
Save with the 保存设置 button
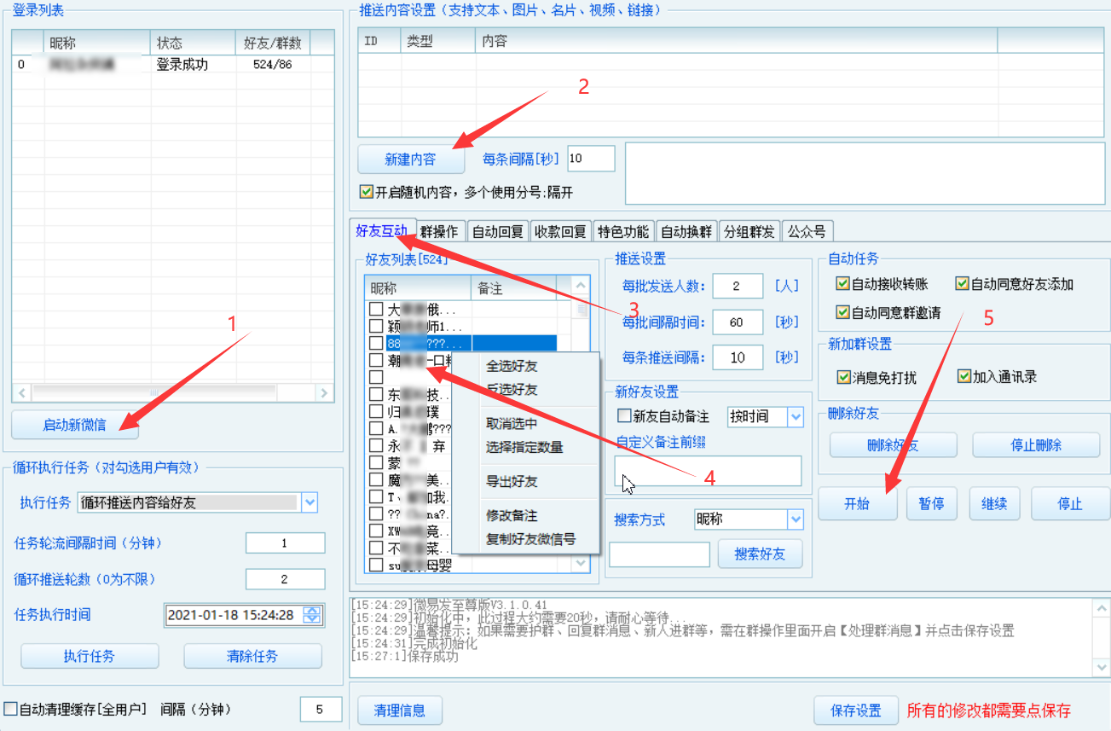pos(856,711)
